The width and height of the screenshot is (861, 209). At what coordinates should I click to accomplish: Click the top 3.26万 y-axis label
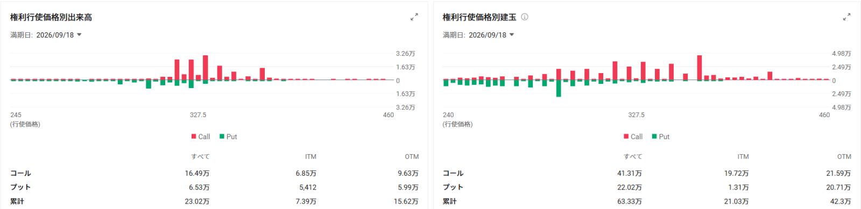[x=406, y=54]
